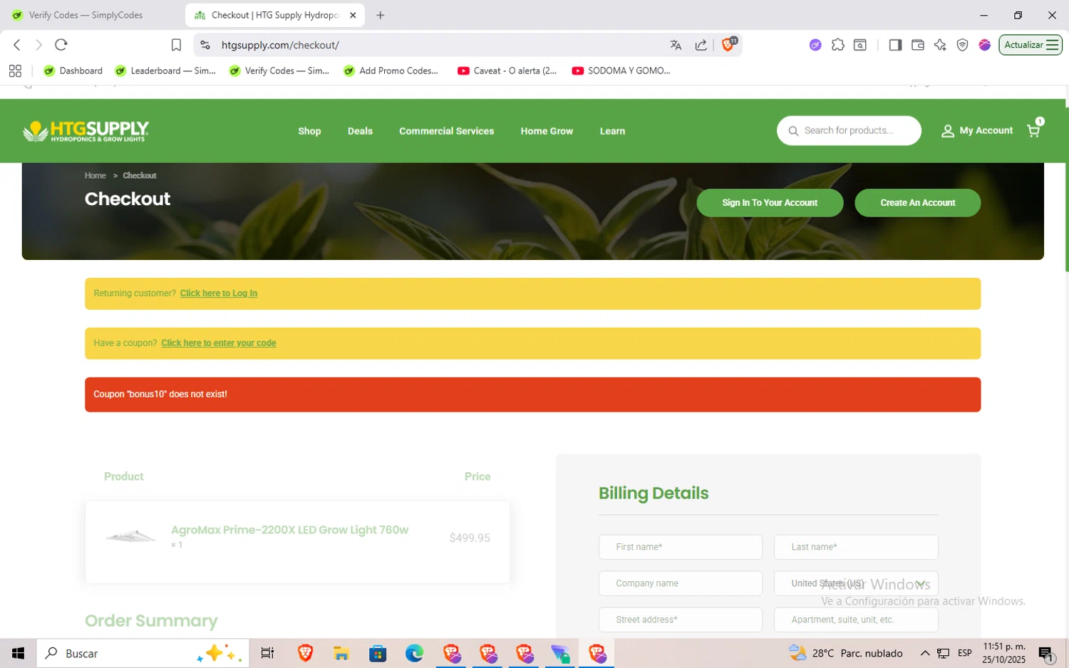The image size is (1069, 668).
Task: Show hidden system tray icons chevron
Action: click(x=925, y=653)
